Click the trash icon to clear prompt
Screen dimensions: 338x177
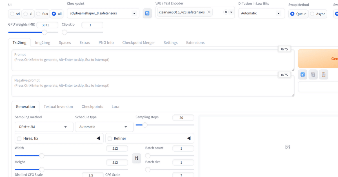coord(313,74)
